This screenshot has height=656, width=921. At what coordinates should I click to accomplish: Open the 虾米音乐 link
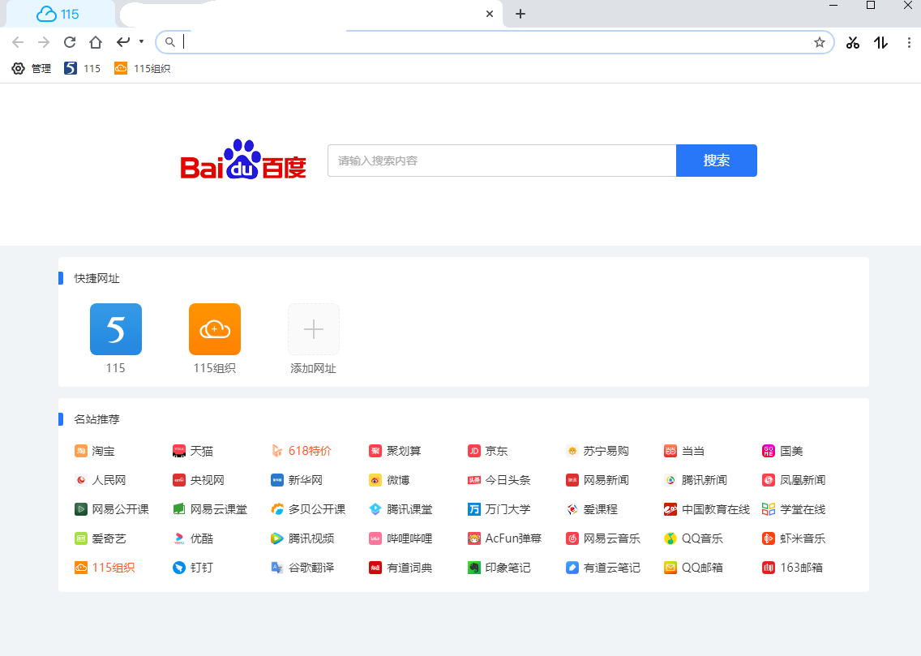tap(794, 538)
